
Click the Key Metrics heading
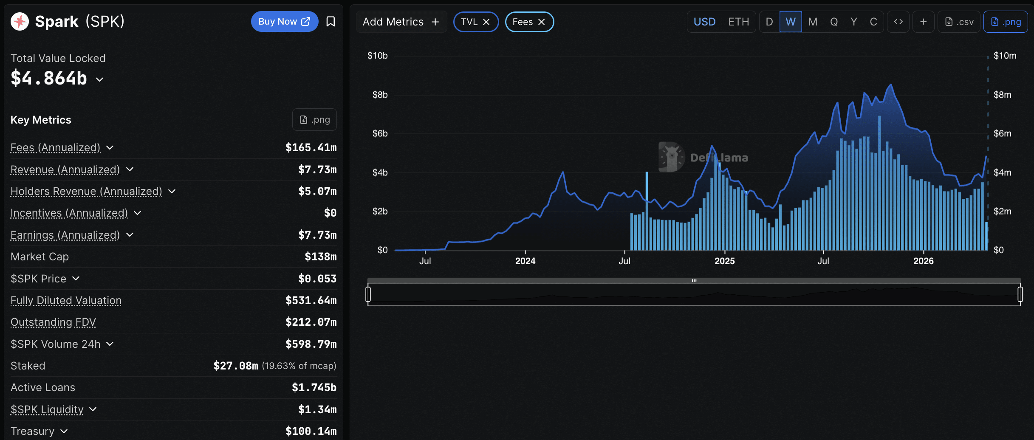(x=41, y=120)
